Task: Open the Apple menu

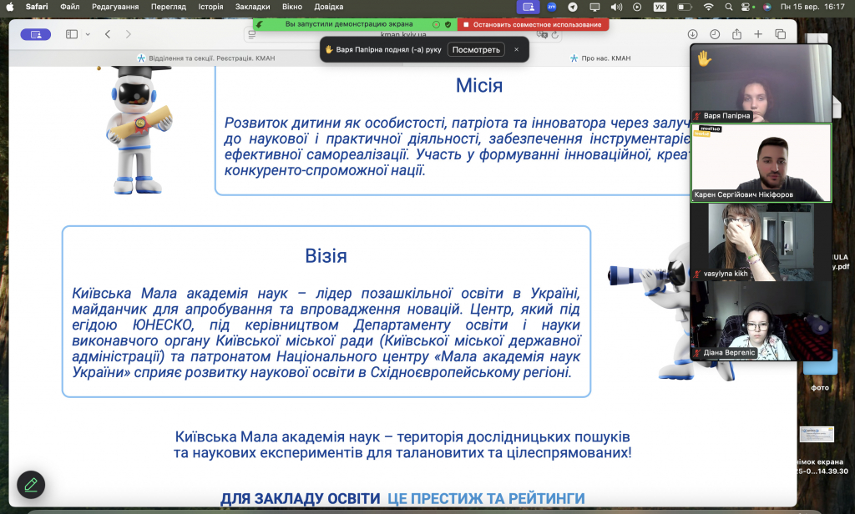Action: pyautogui.click(x=10, y=7)
